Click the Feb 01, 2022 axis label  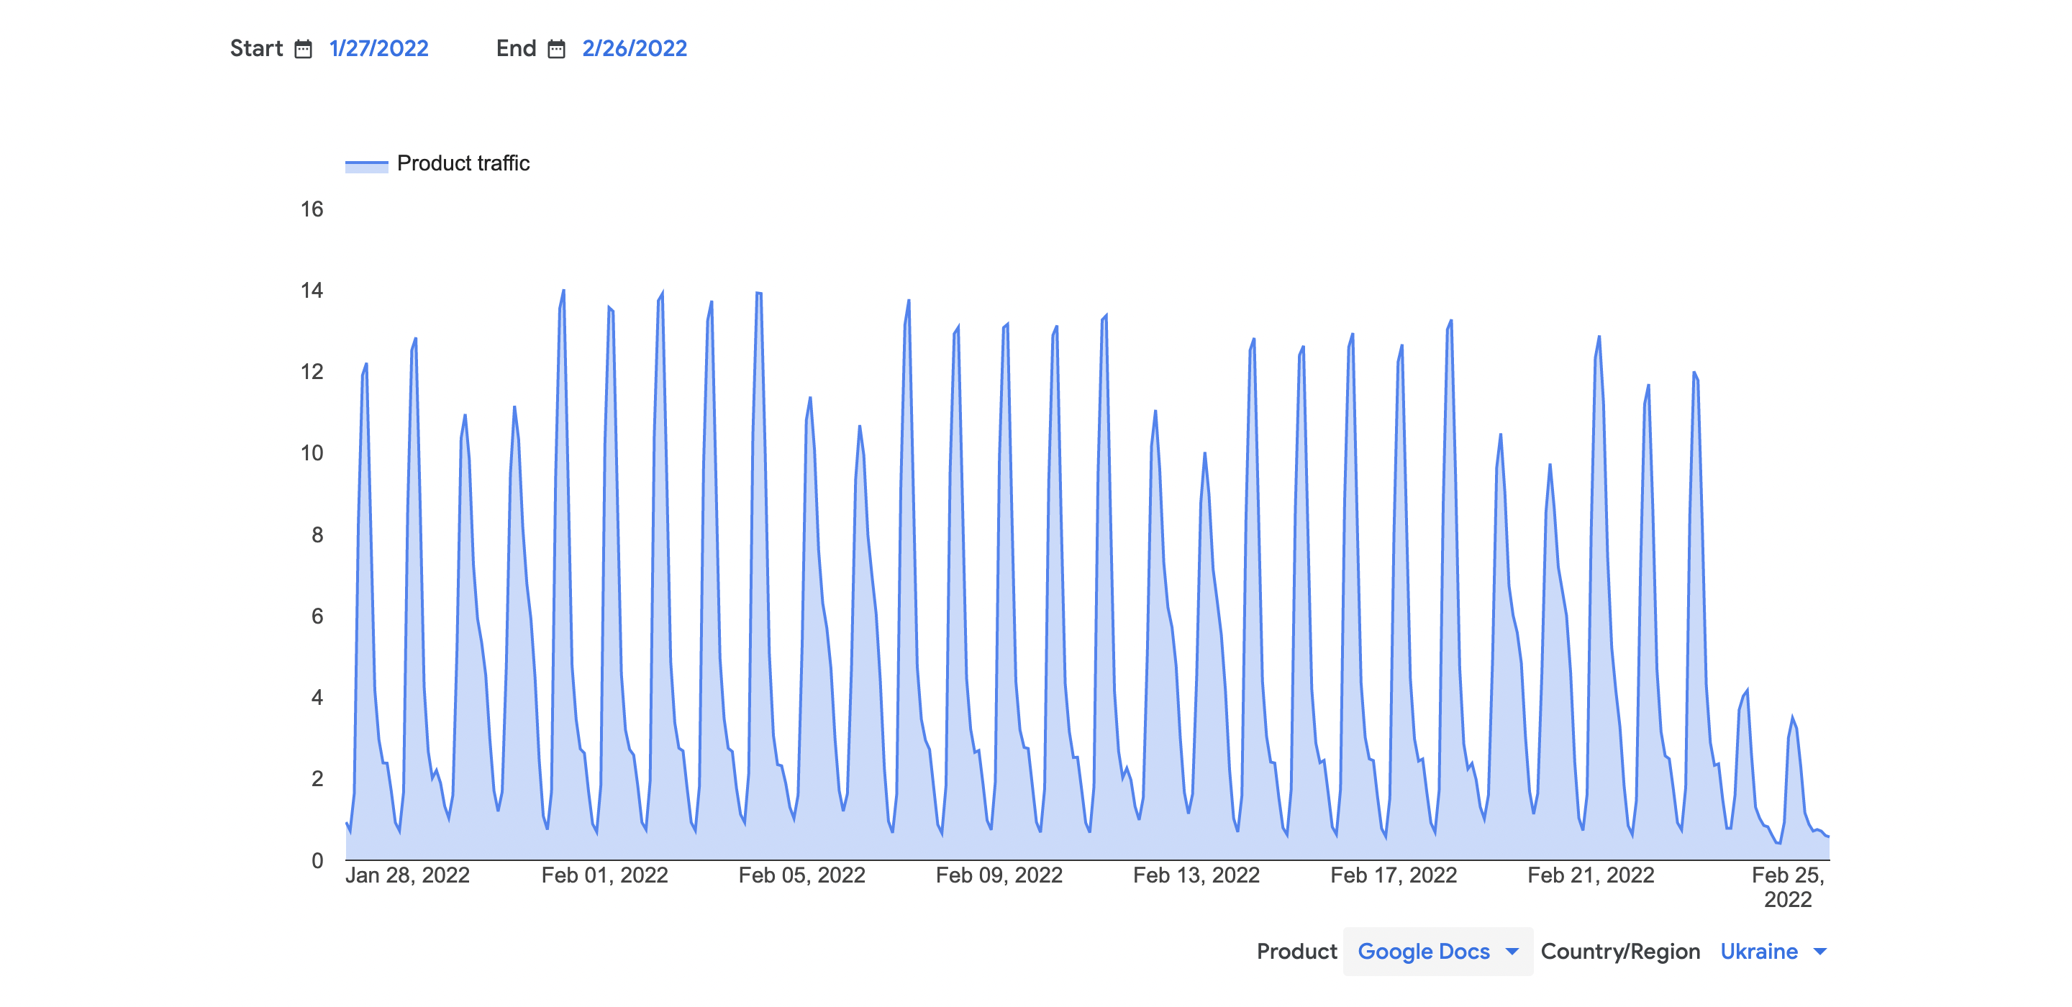(x=604, y=875)
